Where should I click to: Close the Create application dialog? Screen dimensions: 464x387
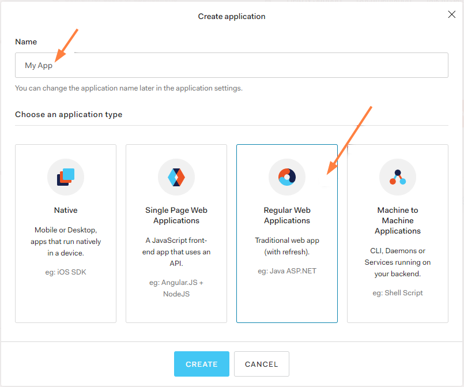click(x=451, y=14)
